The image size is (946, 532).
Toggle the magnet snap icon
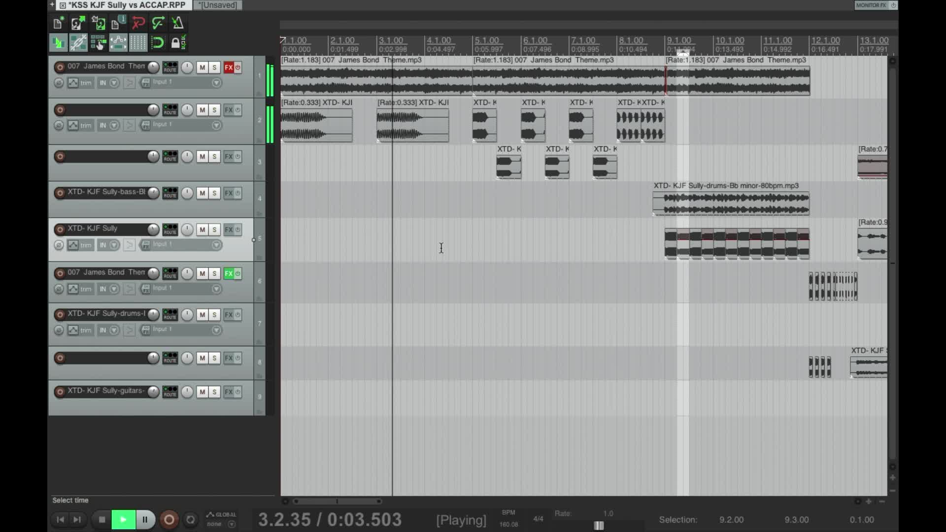tap(158, 43)
